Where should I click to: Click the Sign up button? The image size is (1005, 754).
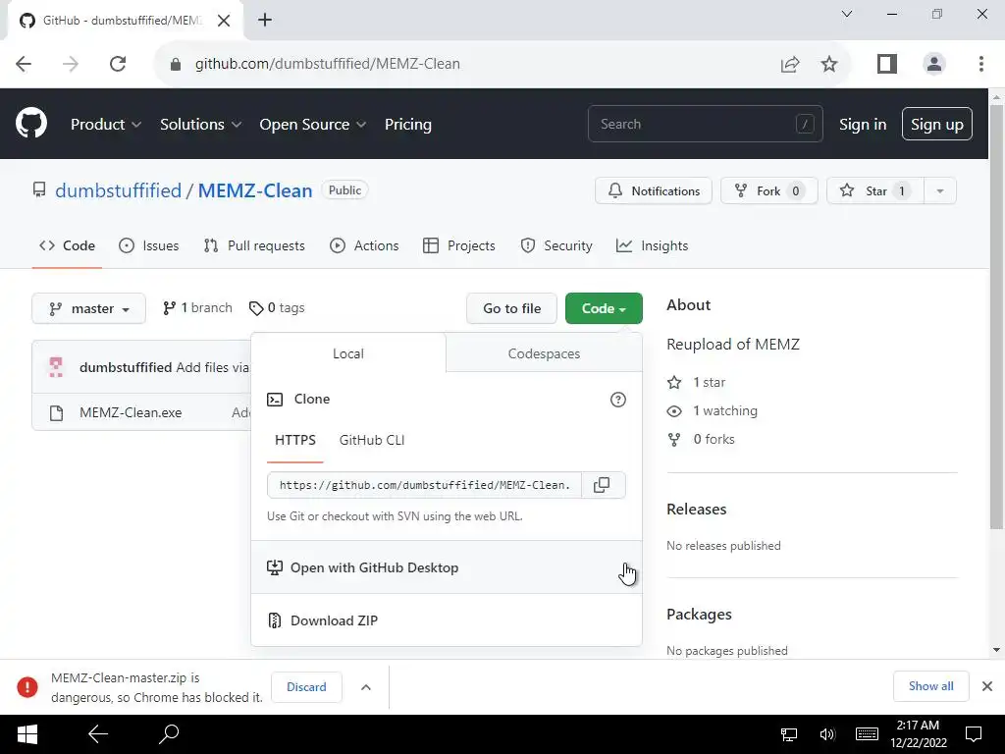tap(936, 124)
